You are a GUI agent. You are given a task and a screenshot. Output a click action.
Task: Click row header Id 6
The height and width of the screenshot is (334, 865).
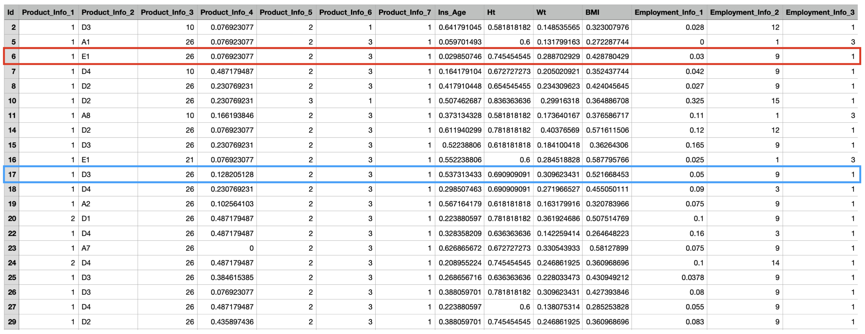(11, 56)
